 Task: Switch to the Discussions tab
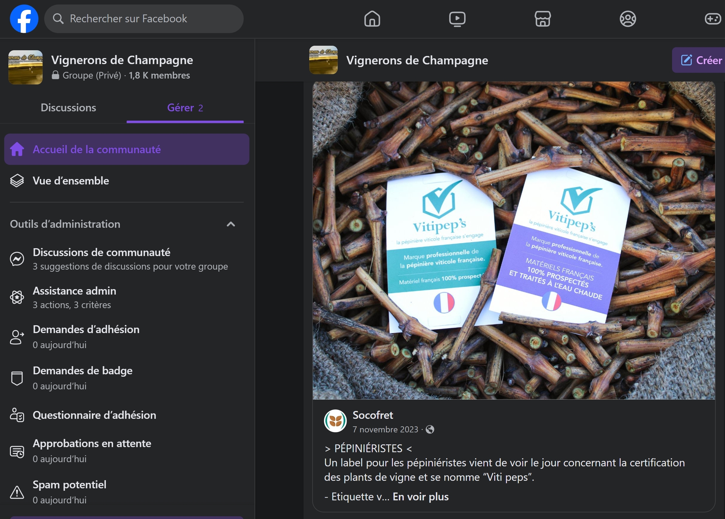point(68,108)
